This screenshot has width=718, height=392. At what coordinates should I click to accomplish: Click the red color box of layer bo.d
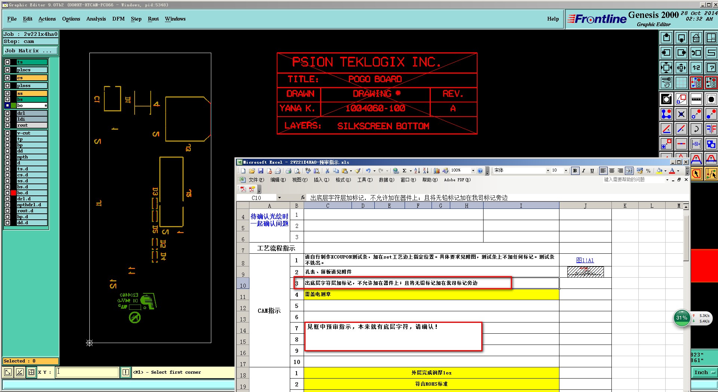(x=13, y=193)
